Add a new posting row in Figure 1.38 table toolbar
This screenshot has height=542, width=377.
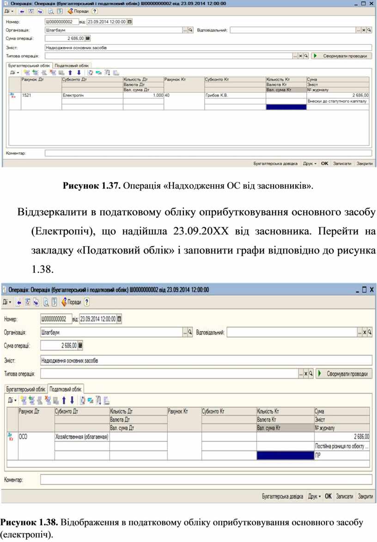click(24, 400)
